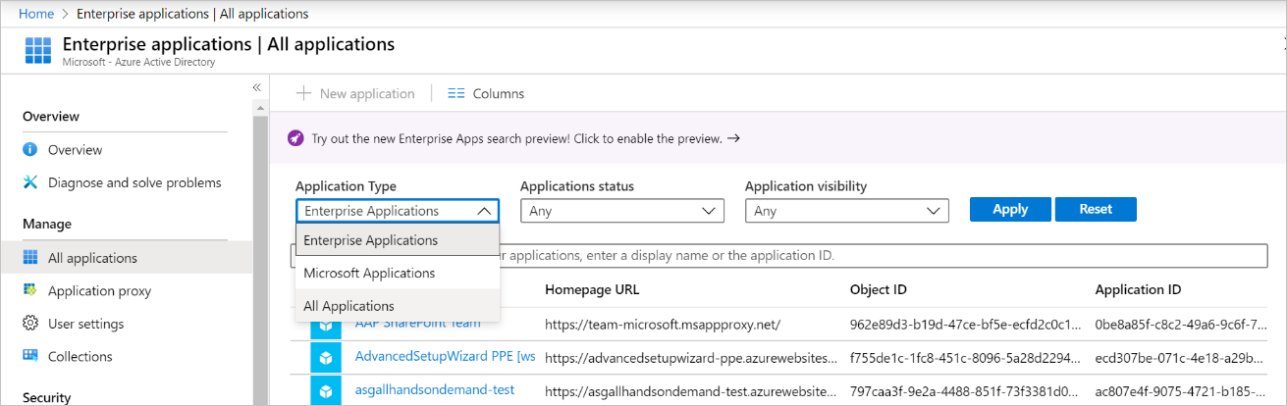
Task: Open Collections page
Action: tap(80, 356)
